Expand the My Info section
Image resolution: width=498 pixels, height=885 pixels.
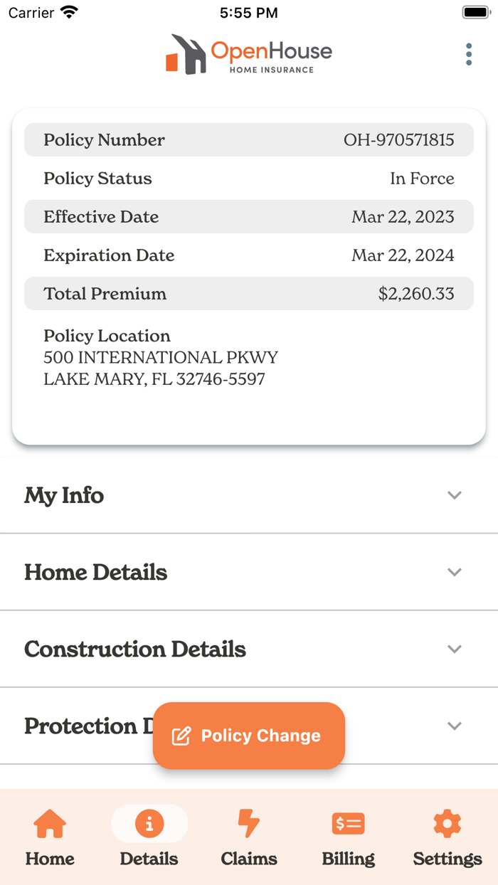point(455,495)
